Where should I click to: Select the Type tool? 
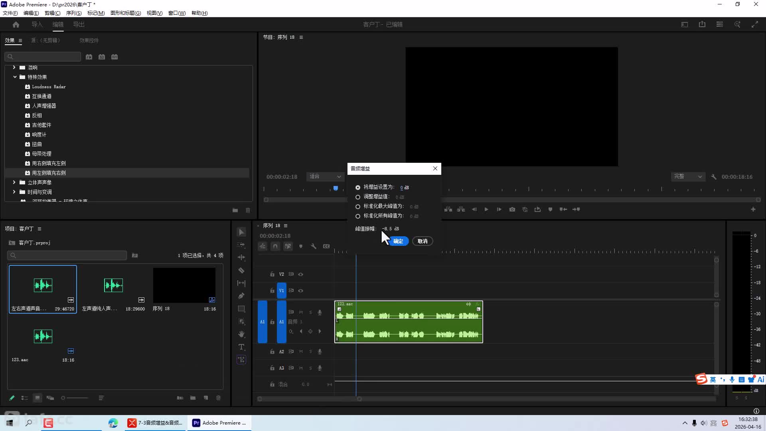click(241, 347)
